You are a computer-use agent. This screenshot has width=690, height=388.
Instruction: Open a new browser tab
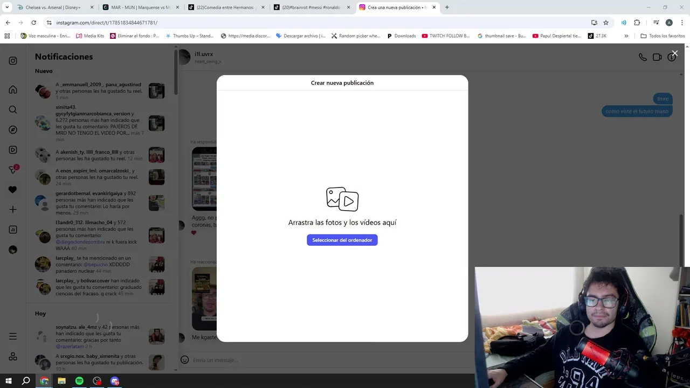pyautogui.click(x=447, y=8)
